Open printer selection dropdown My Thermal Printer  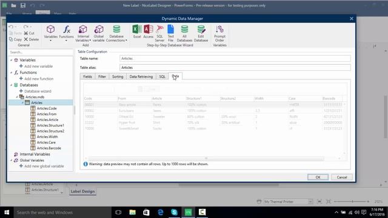(x=310, y=202)
